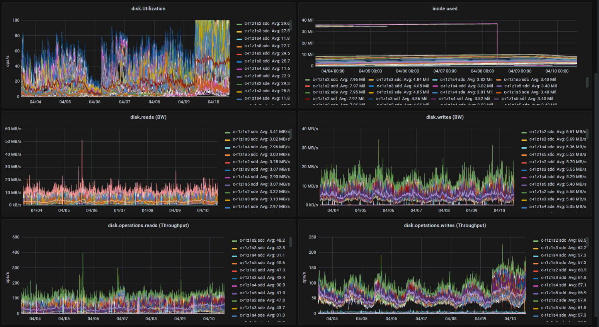Viewport: 599px width, 327px height.
Task: Isolate c-r1z1s3 sde in disk.operations.reads legend
Action: (x=252, y=308)
